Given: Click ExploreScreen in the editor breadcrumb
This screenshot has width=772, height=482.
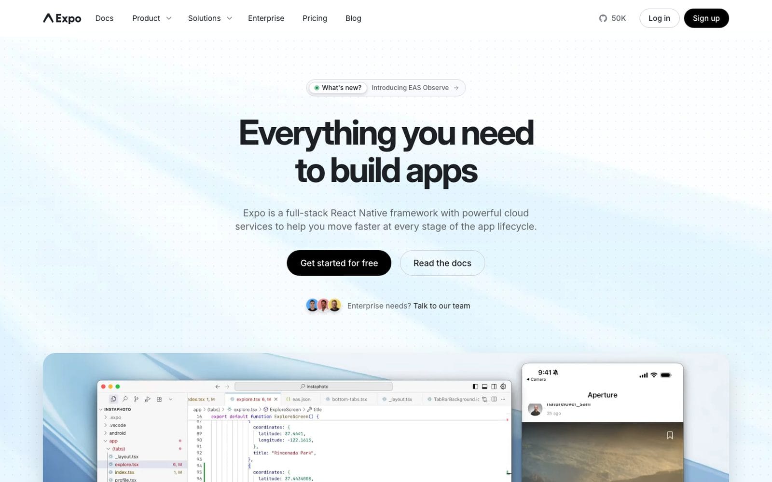Looking at the screenshot, I should click(282, 410).
